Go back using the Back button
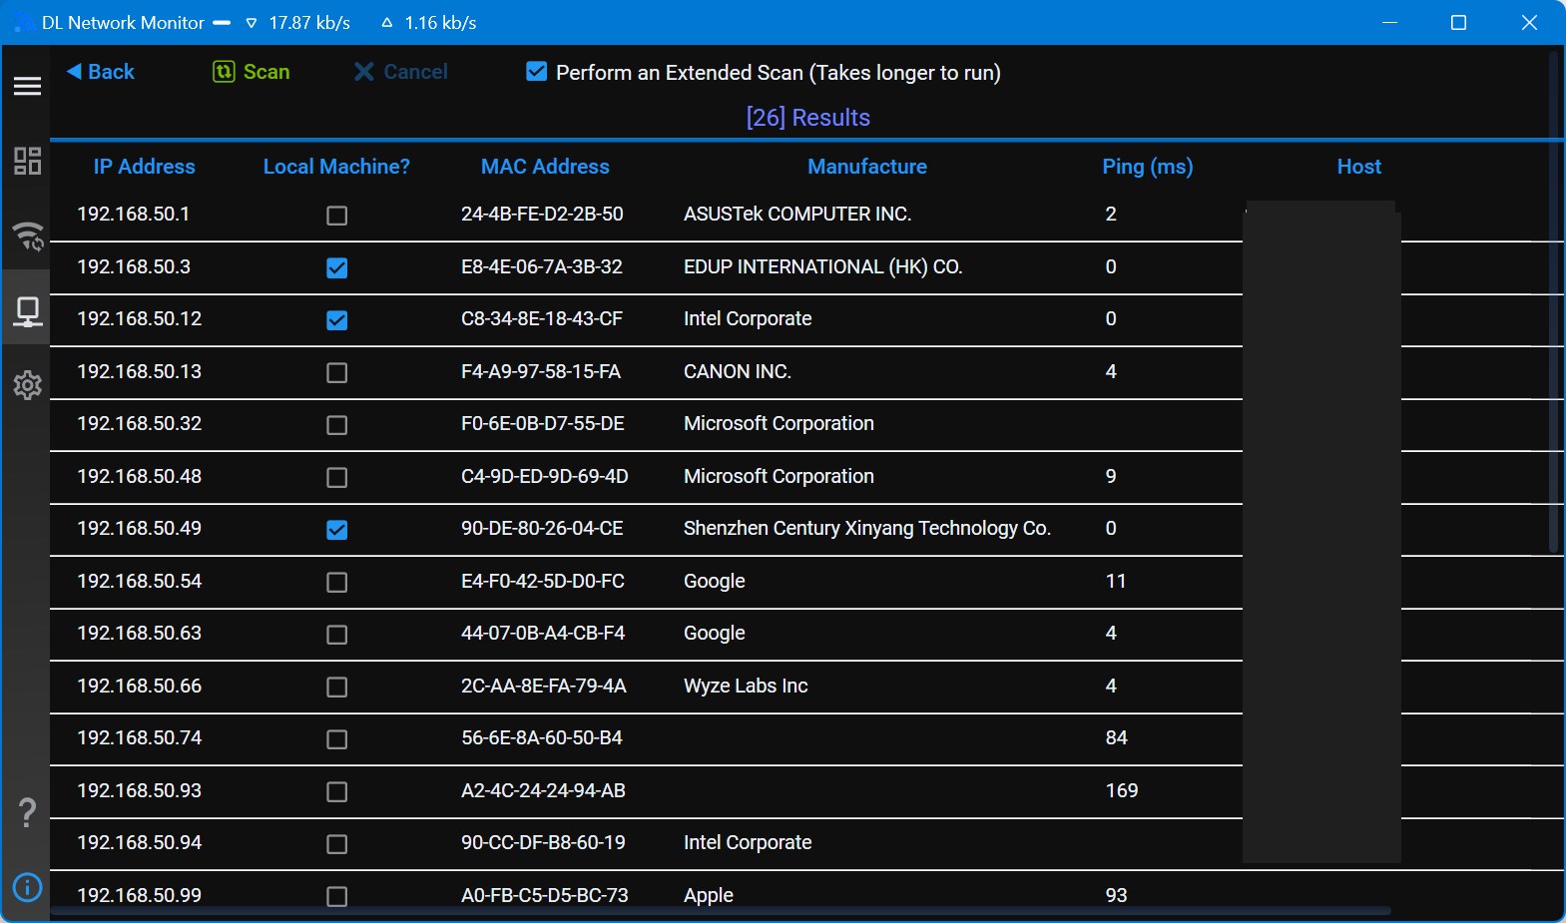 click(100, 72)
